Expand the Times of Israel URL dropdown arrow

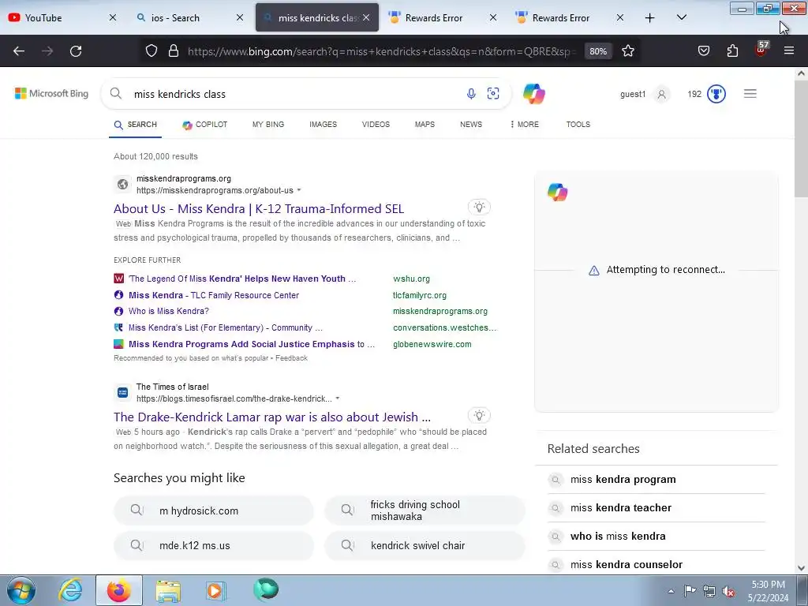338,398
